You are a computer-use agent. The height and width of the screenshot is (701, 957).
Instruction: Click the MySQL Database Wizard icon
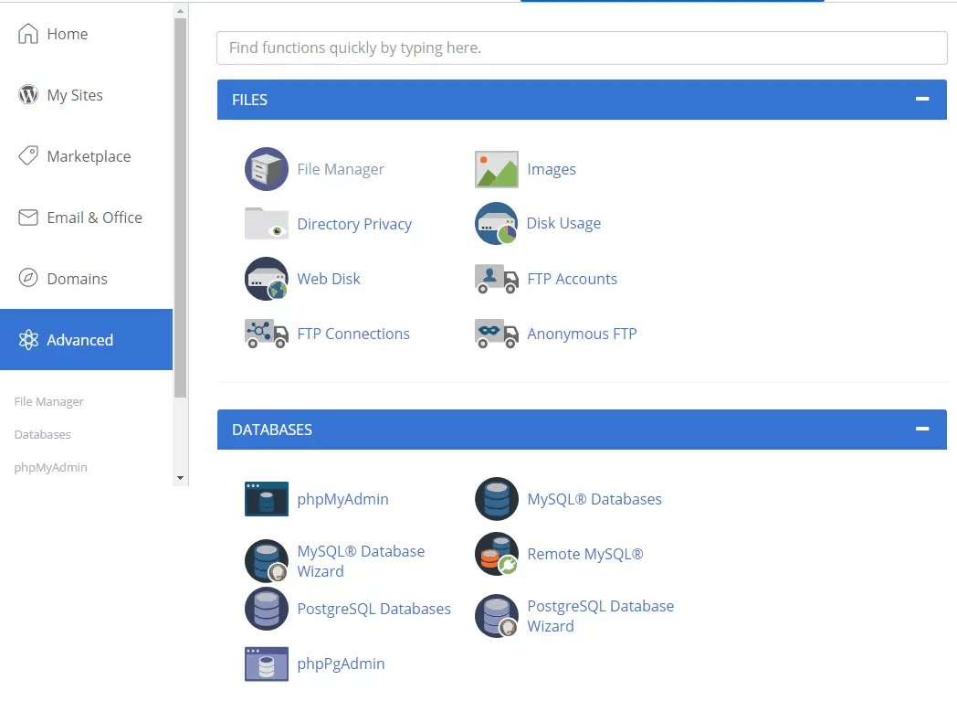tap(266, 560)
